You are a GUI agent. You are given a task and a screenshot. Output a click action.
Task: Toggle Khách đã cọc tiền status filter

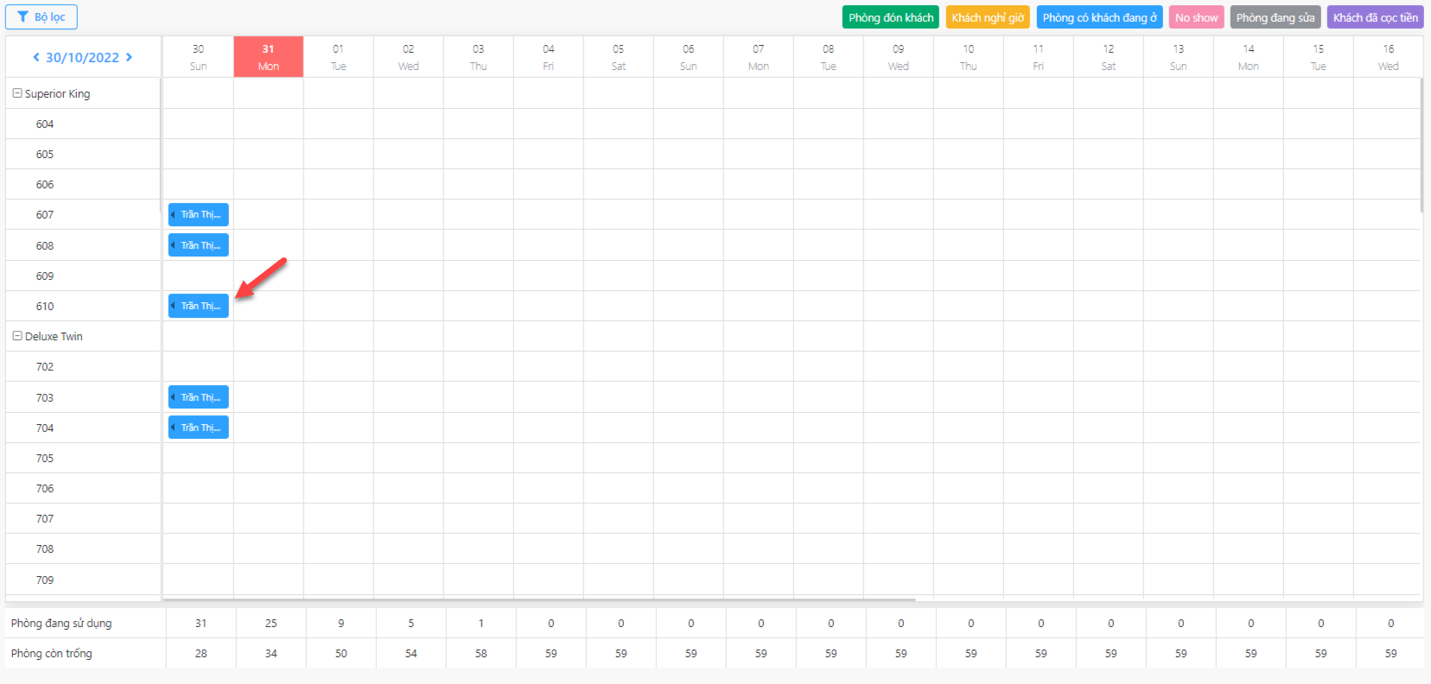tap(1376, 17)
